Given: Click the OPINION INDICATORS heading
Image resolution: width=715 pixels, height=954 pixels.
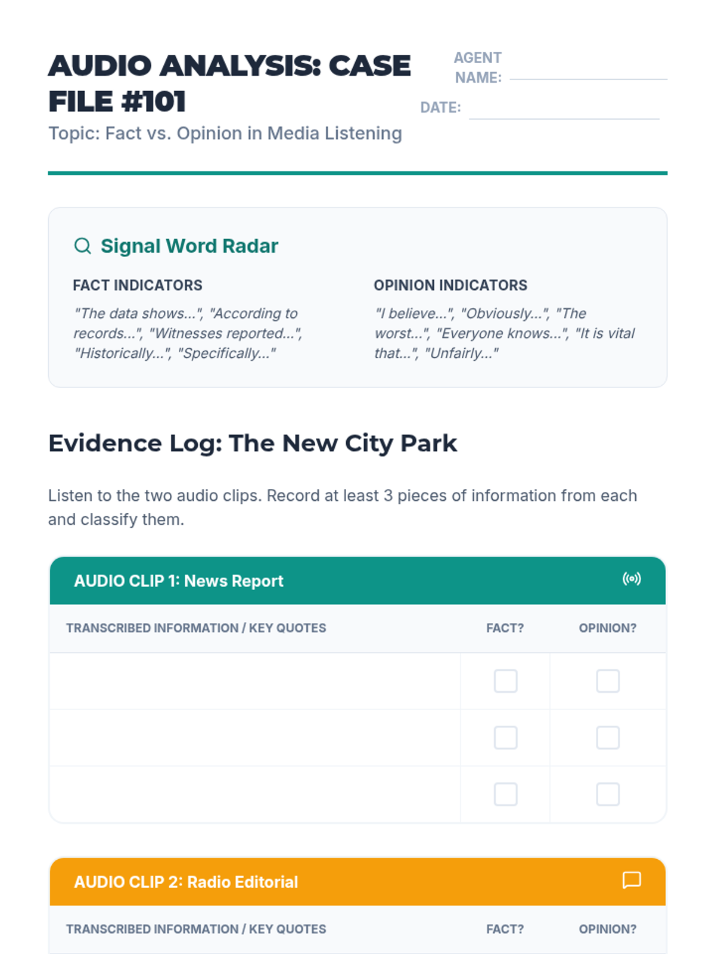Looking at the screenshot, I should pos(450,285).
